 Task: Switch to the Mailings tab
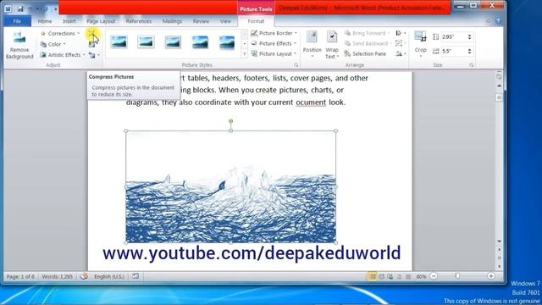pyautogui.click(x=172, y=21)
